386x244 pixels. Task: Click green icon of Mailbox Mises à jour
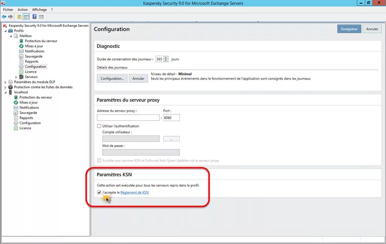point(21,46)
